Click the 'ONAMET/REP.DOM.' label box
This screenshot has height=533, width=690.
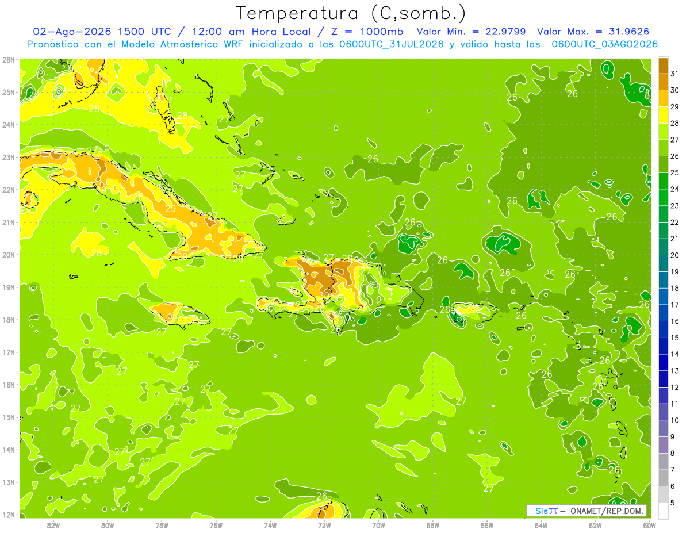click(x=586, y=511)
